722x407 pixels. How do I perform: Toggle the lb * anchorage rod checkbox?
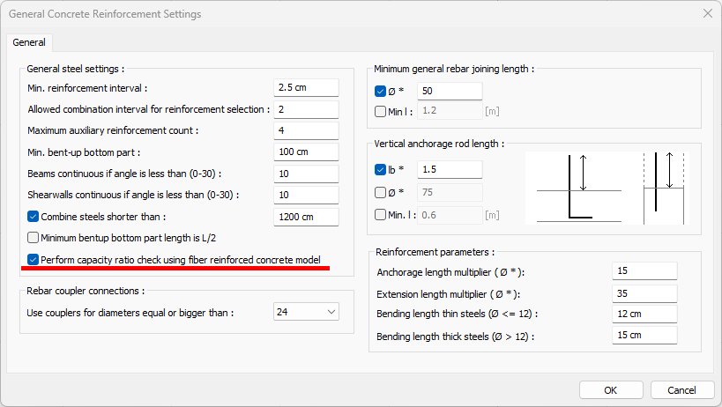[x=380, y=169]
